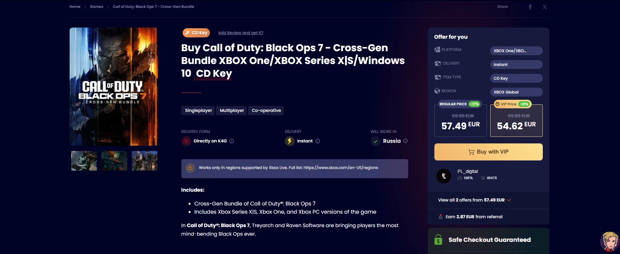The image size is (620, 254).
Task: Expand View all 2 offers list
Action: coord(474,200)
